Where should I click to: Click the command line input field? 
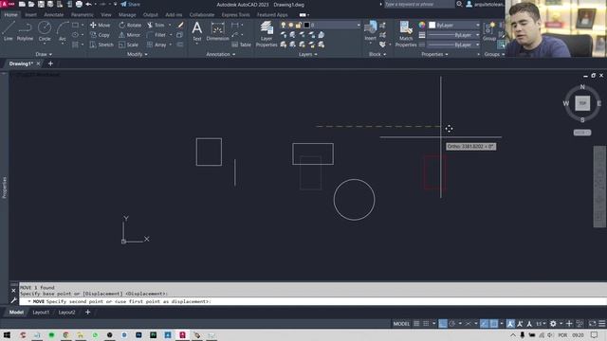[313, 301]
